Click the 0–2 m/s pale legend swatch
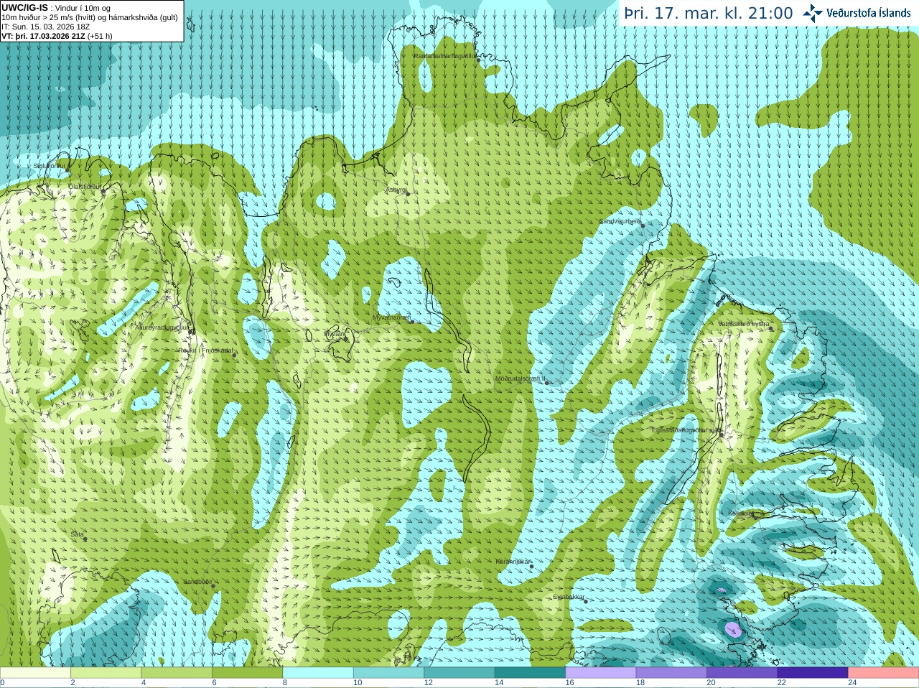Screen dimensions: 919x688 (35, 673)
